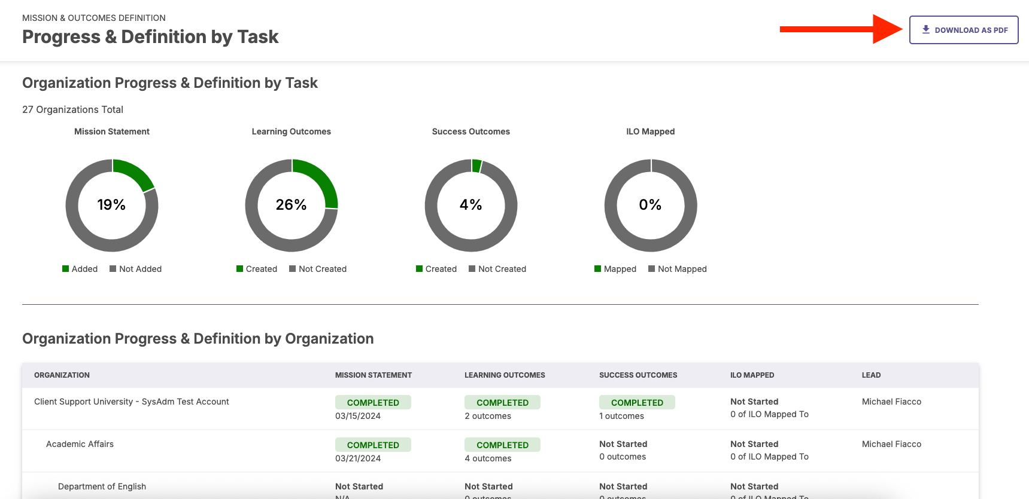The width and height of the screenshot is (1029, 499).
Task: Click the ILO Mapped donut chart
Action: tap(651, 205)
